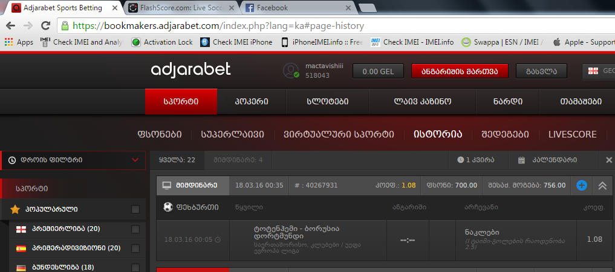Image resolution: width=615 pixels, height=272 pixels.
Task: Close the history filter with X
Action: coord(609,160)
